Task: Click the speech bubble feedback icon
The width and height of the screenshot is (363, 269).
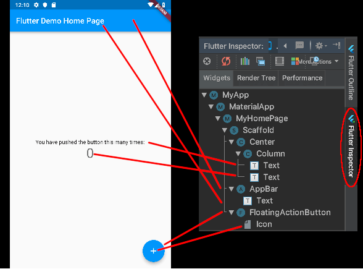Action: click(x=299, y=45)
